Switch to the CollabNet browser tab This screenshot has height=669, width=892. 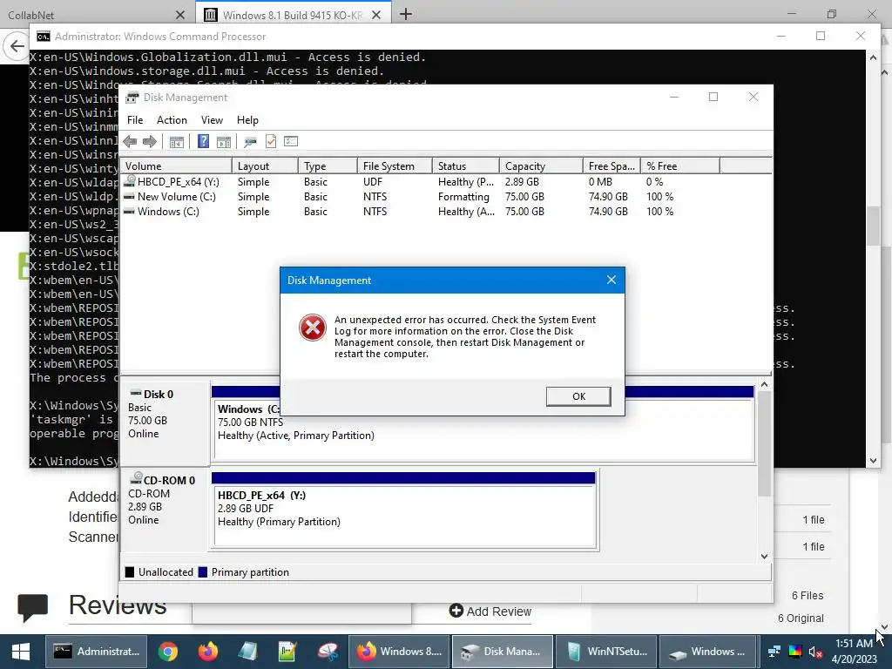pyautogui.click(x=98, y=14)
